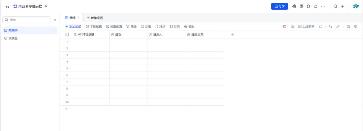Open the 数据表 more options dots
Viewport: 363px width, 131px height.
pyautogui.click(x=54, y=30)
